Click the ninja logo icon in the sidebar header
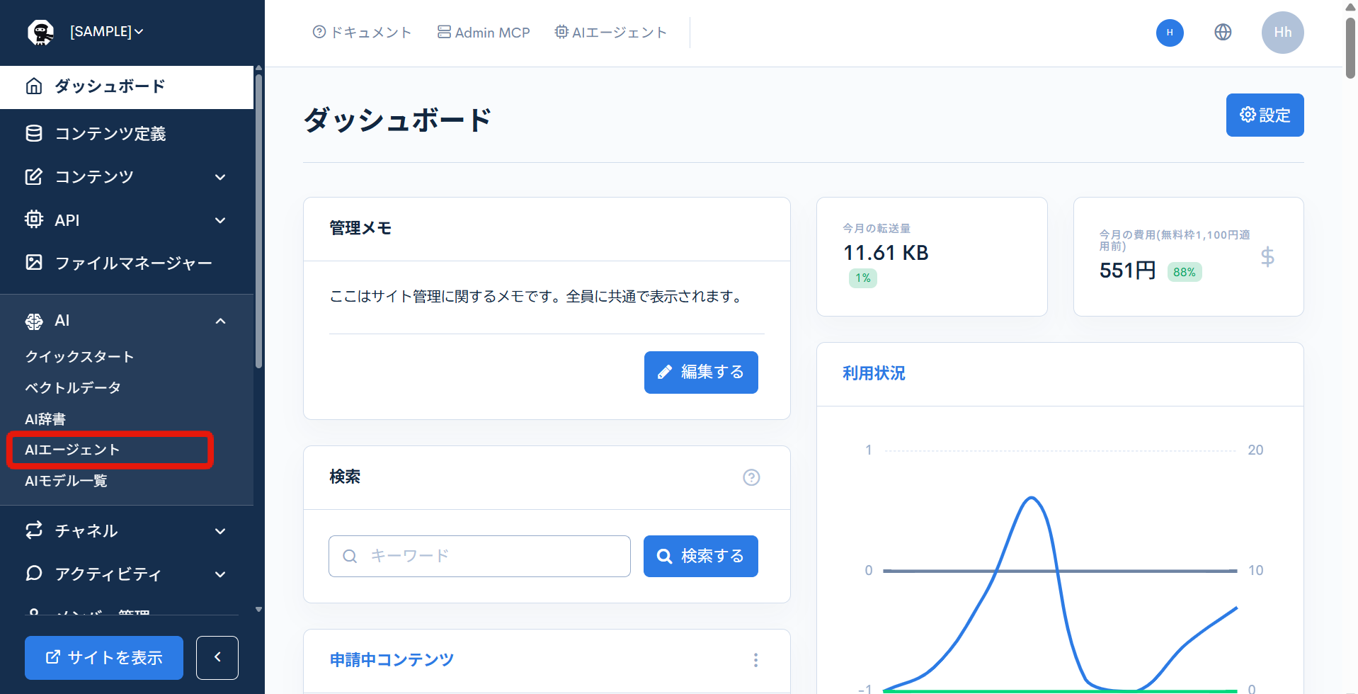 point(40,32)
